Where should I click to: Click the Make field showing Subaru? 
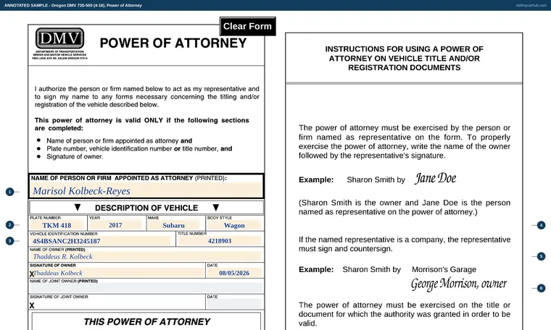coord(175,225)
